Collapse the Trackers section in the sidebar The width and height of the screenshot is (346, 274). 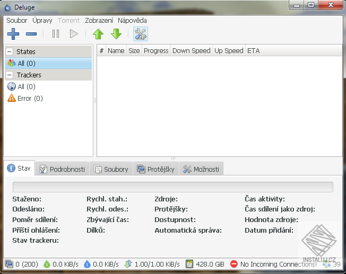point(9,75)
